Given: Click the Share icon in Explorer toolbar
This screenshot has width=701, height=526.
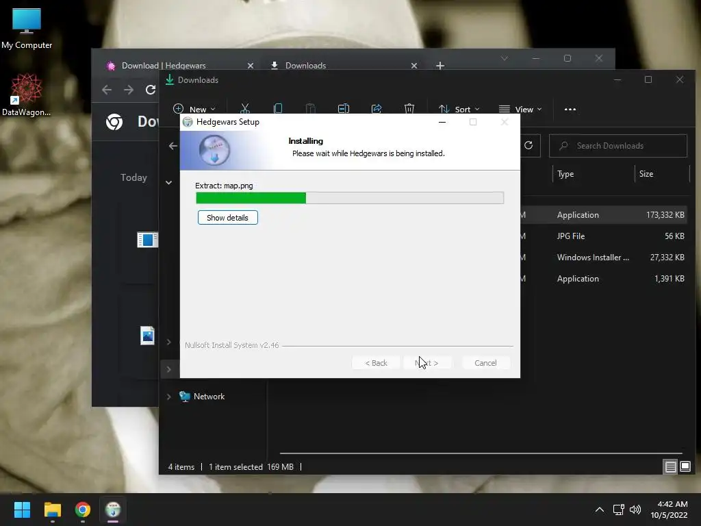Looking at the screenshot, I should (377, 109).
